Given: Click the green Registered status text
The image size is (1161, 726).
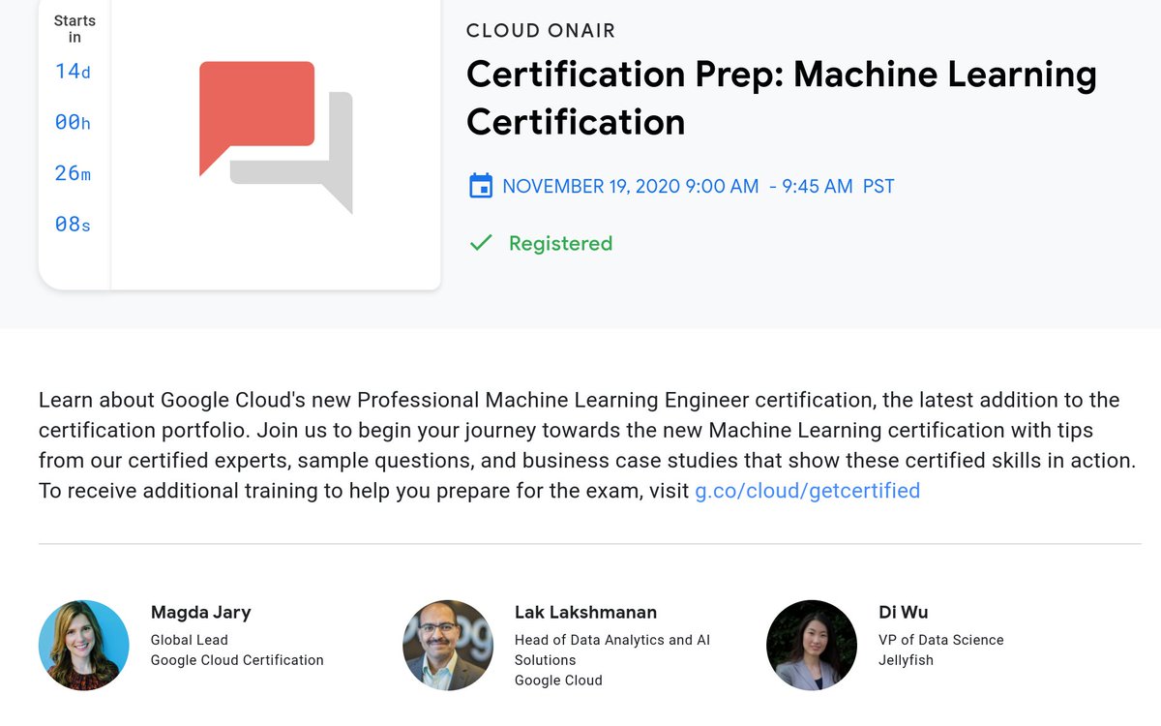Looking at the screenshot, I should click(560, 243).
